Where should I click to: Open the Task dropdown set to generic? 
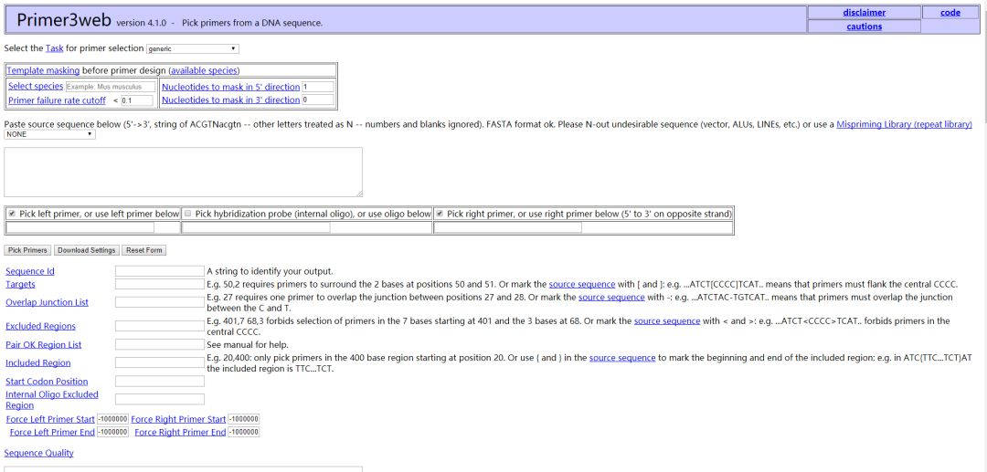193,48
